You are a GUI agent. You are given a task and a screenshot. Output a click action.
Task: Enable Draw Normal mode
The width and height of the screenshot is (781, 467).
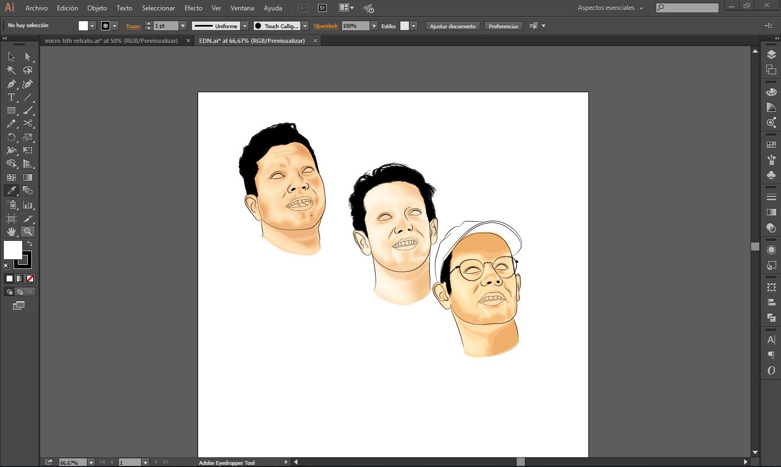pyautogui.click(x=9, y=292)
